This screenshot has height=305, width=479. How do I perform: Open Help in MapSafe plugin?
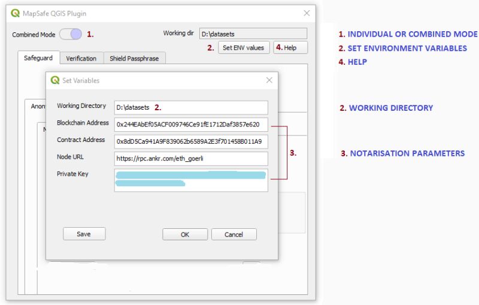click(x=290, y=48)
